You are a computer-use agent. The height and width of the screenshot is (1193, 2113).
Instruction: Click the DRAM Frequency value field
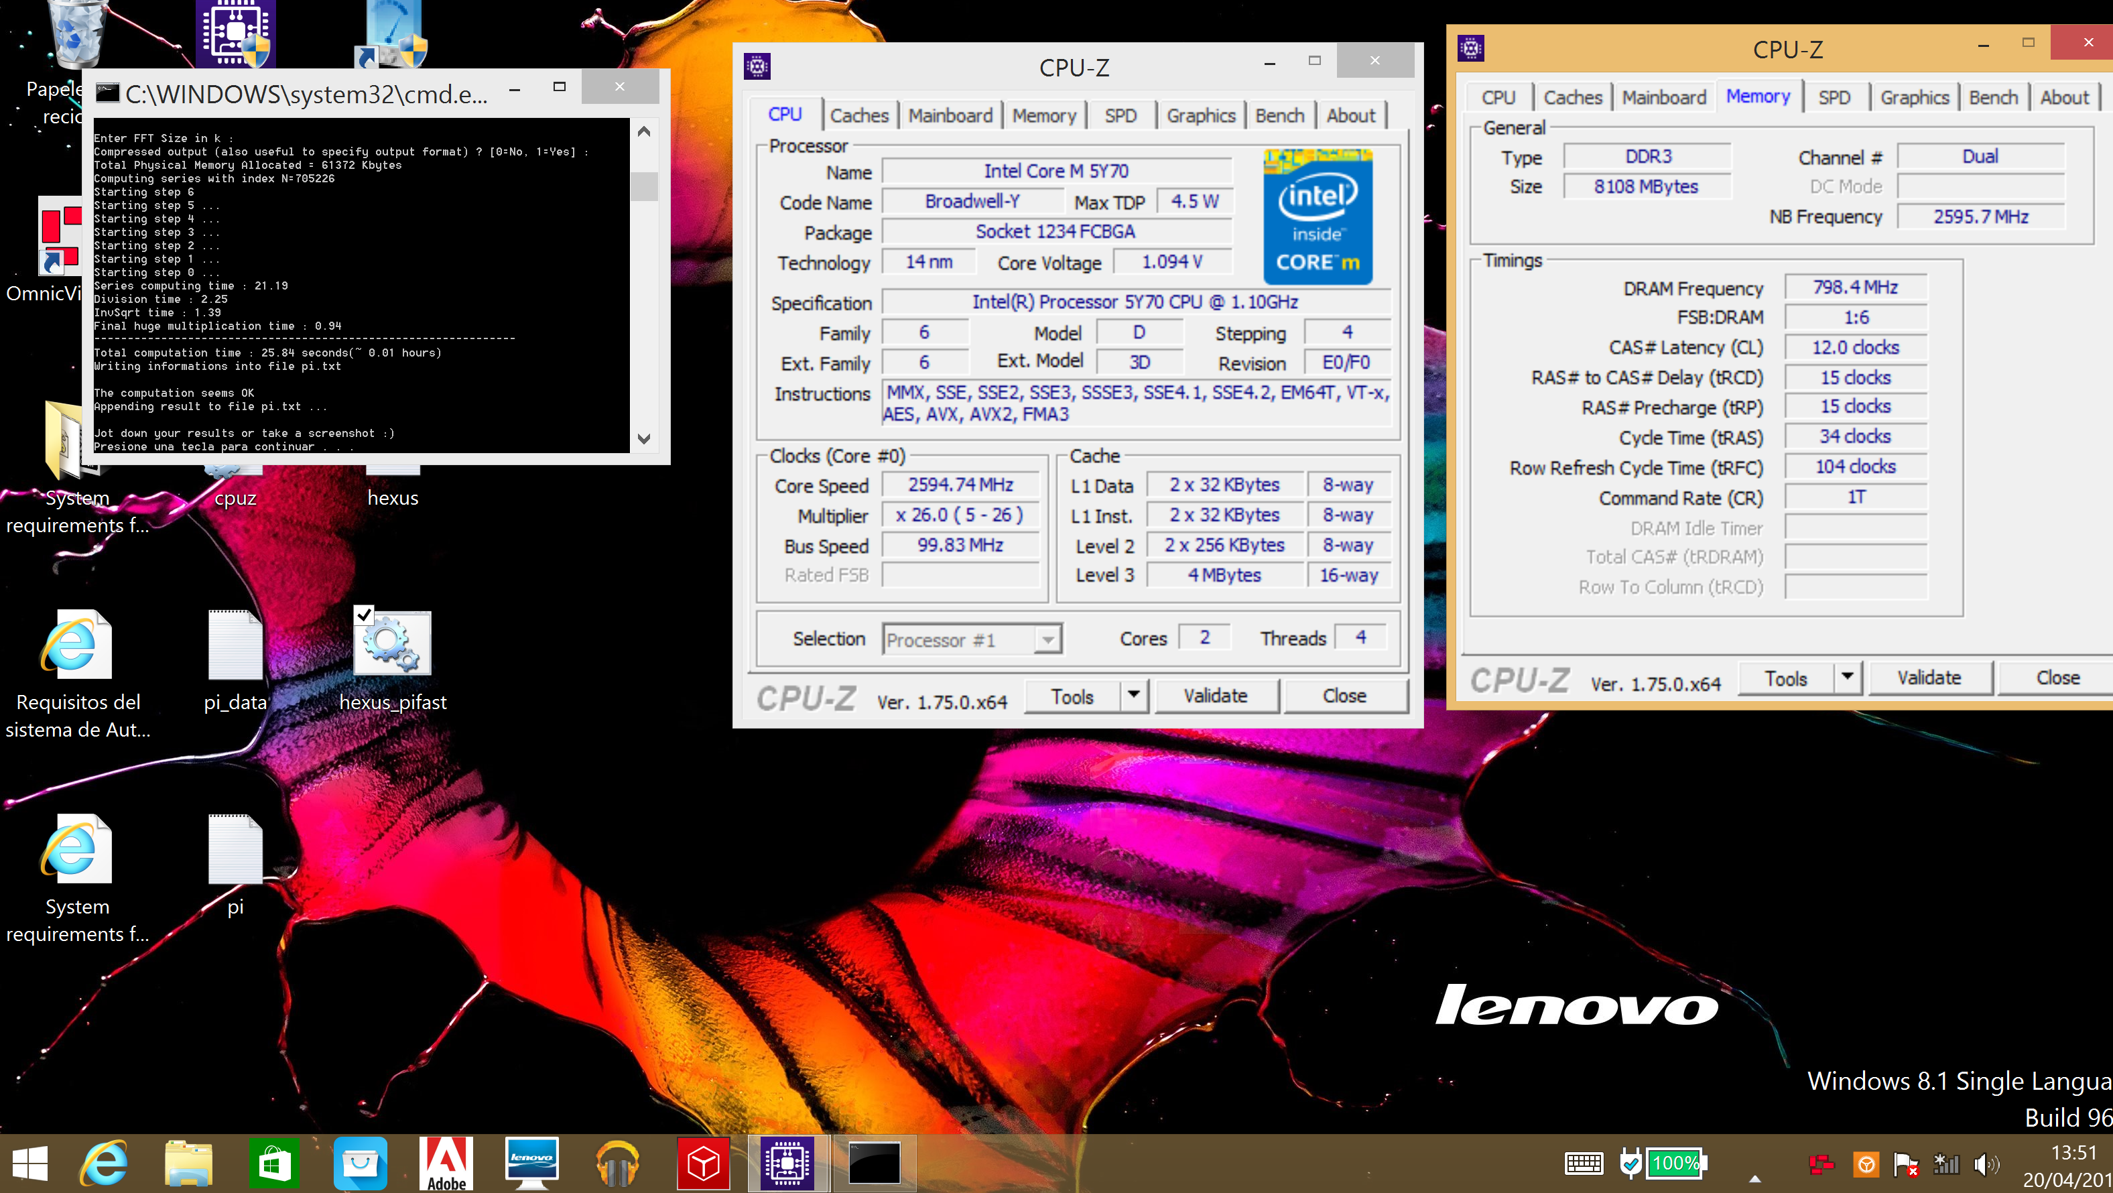pyautogui.click(x=1856, y=287)
